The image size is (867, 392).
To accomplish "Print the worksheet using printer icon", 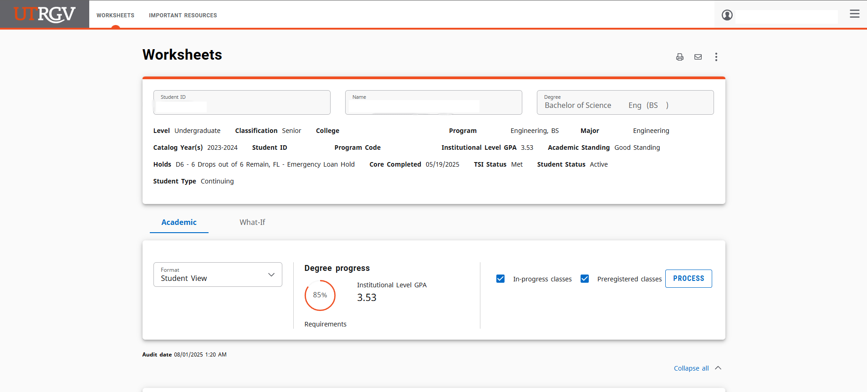I will coord(679,57).
